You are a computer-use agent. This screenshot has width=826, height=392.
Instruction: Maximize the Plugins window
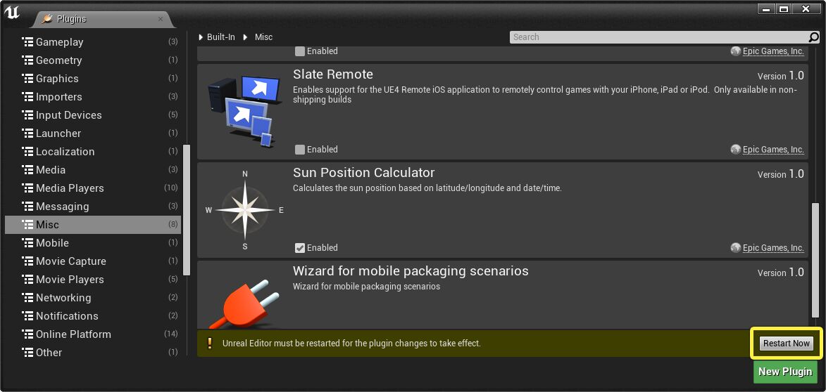[x=784, y=9]
